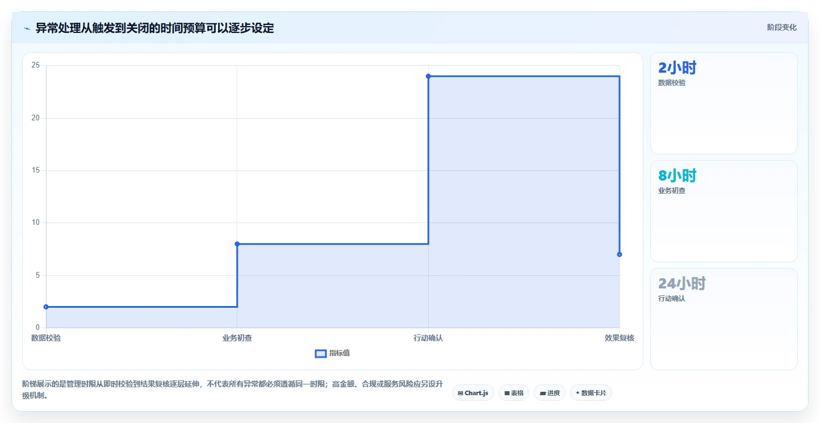Click the 效果复核 data point at 7
The image size is (820, 423).
(620, 254)
